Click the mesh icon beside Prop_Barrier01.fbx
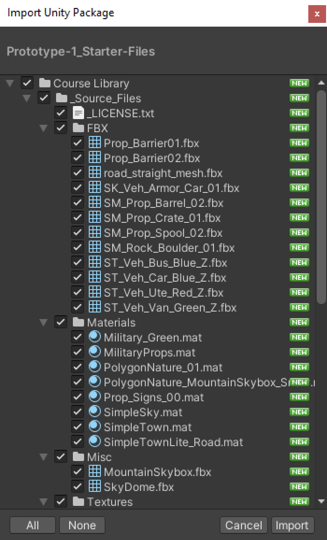This screenshot has height=540, width=327. [95, 143]
